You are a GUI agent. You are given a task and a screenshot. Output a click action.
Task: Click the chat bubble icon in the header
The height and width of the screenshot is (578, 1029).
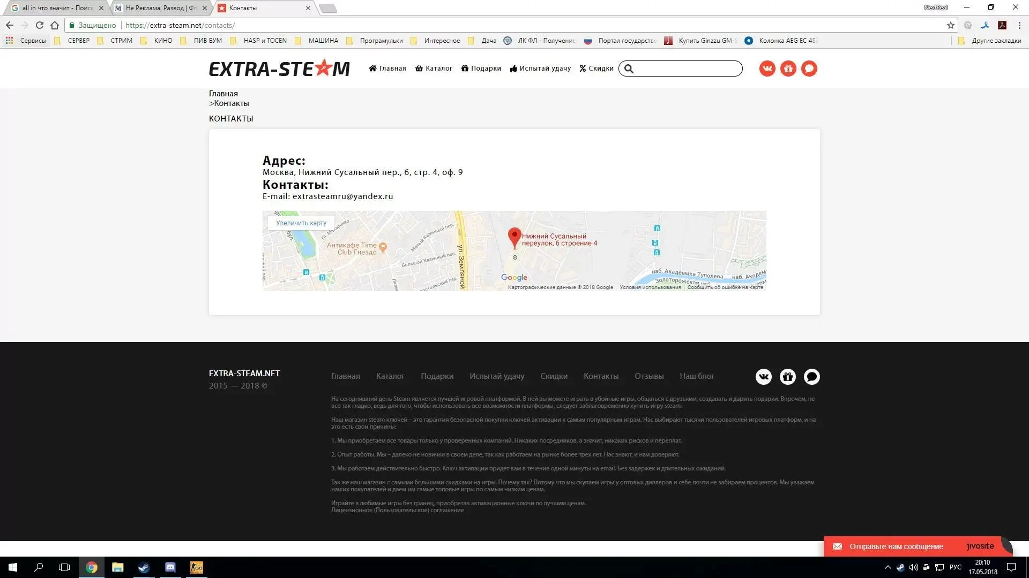point(809,69)
